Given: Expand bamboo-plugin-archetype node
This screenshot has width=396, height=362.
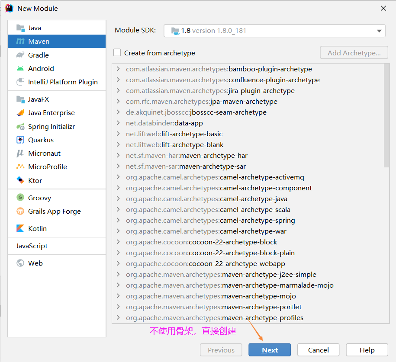Looking at the screenshot, I should (x=118, y=69).
